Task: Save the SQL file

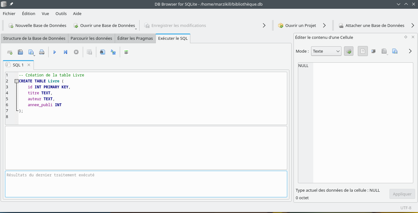Action: [31, 52]
